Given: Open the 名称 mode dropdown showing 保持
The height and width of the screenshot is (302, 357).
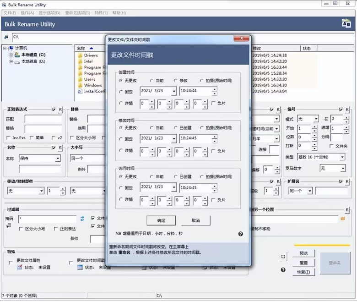Looking at the screenshot, I should coord(58,159).
